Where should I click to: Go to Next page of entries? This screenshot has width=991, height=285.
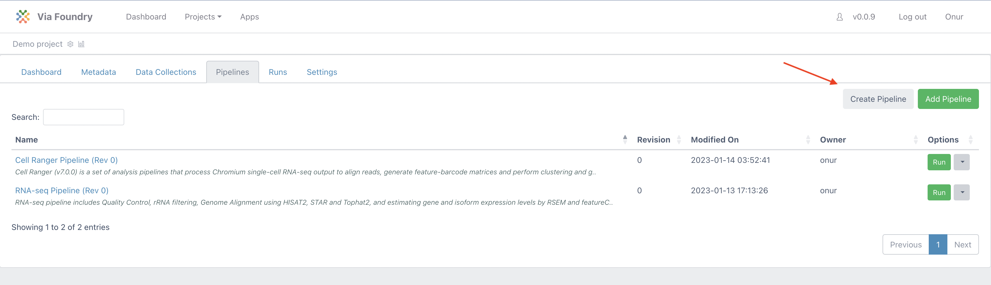click(x=963, y=245)
